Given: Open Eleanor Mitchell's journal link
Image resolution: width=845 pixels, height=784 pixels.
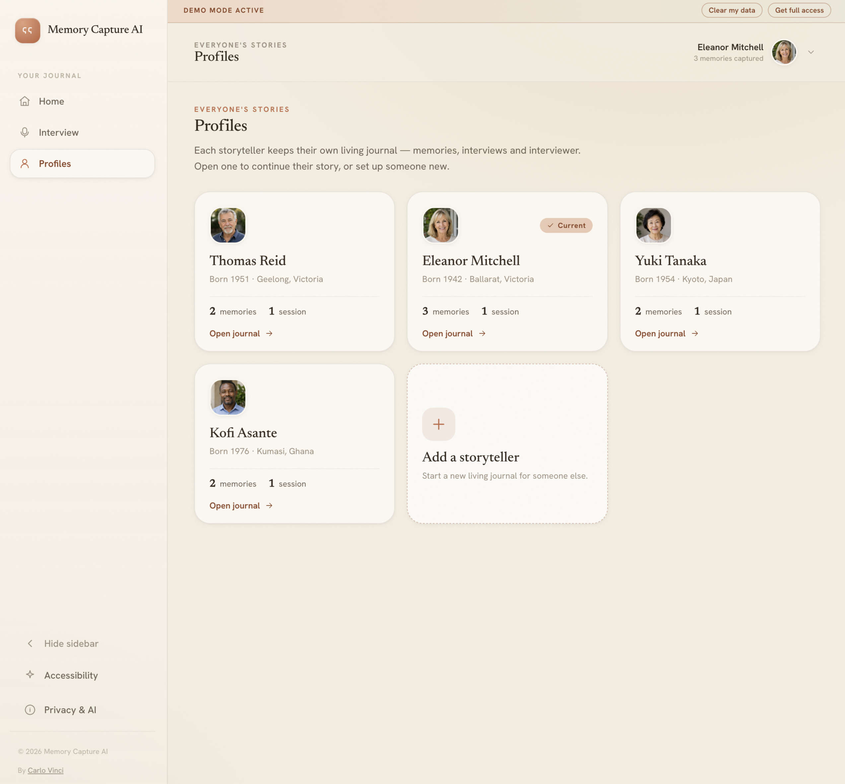Looking at the screenshot, I should tap(454, 333).
